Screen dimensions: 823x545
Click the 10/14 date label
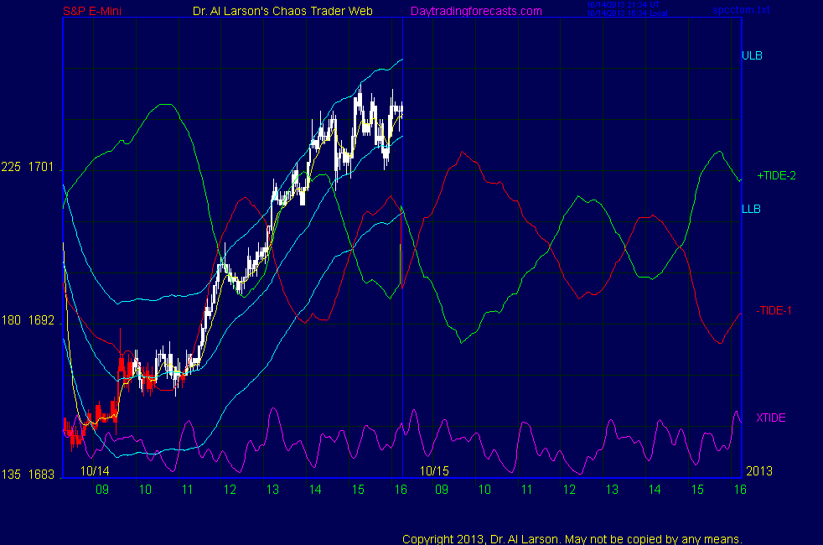(x=95, y=471)
